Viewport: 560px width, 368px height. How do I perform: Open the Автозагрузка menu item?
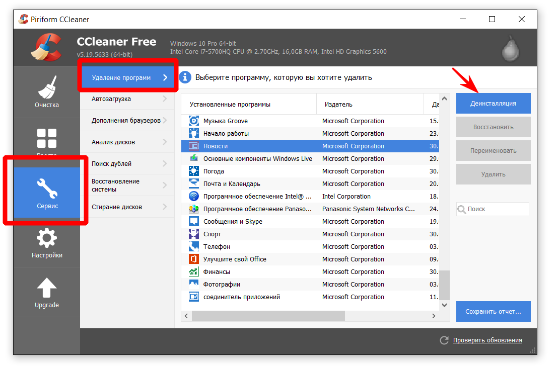(x=111, y=99)
